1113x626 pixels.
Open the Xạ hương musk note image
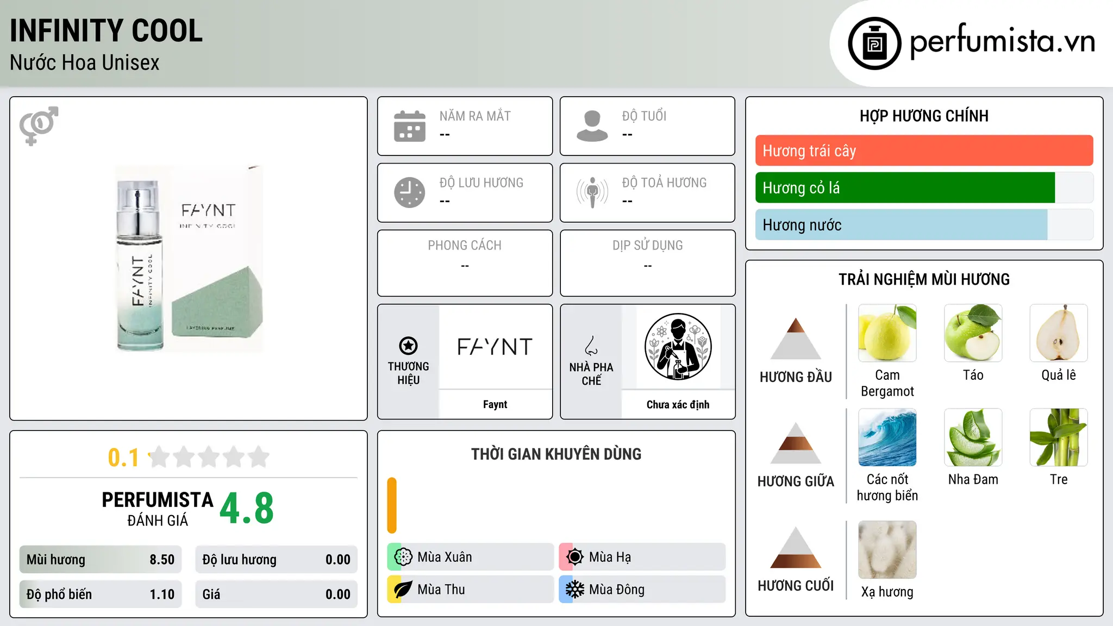pos(887,550)
